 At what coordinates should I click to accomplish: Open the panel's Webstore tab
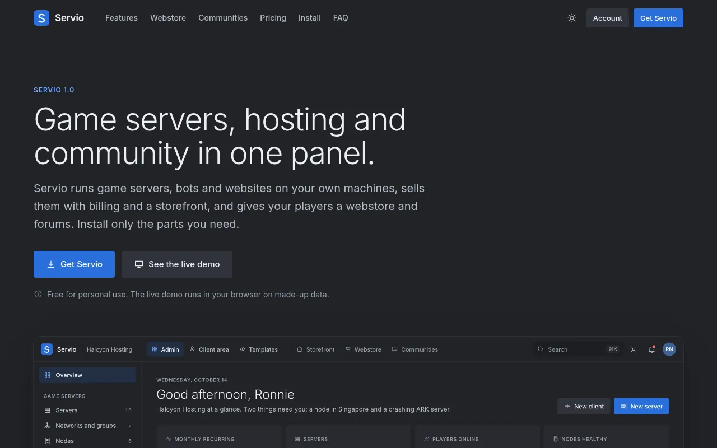pos(363,349)
